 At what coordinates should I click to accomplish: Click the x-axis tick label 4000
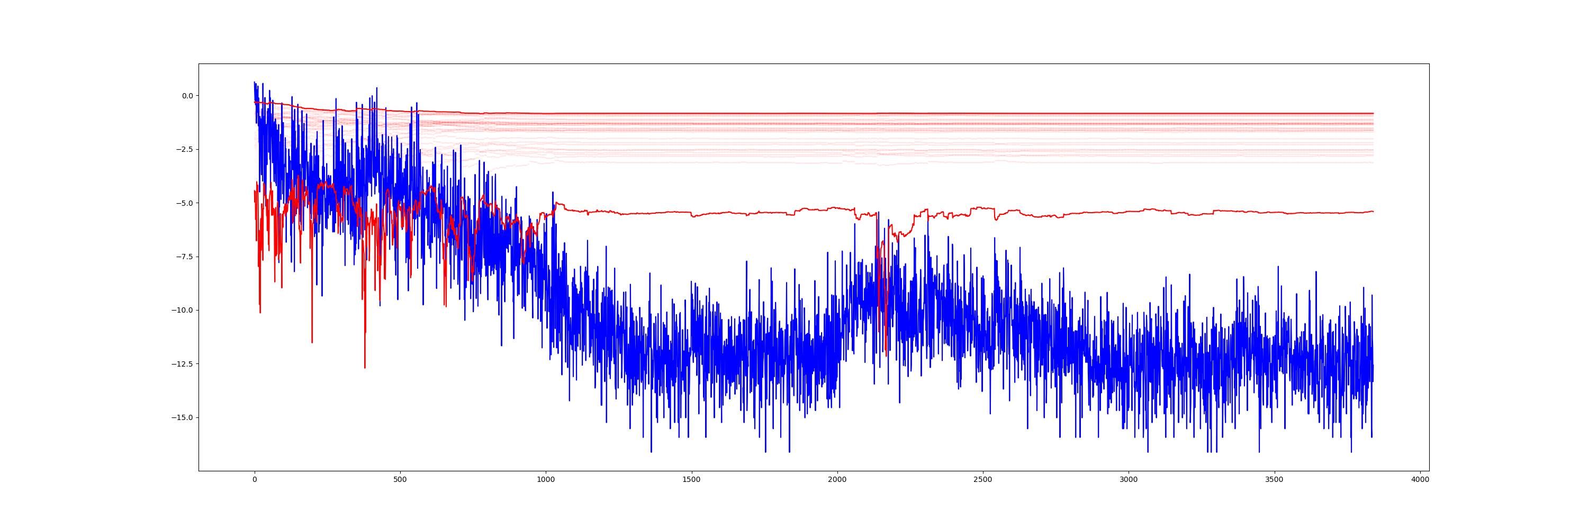point(1420,480)
